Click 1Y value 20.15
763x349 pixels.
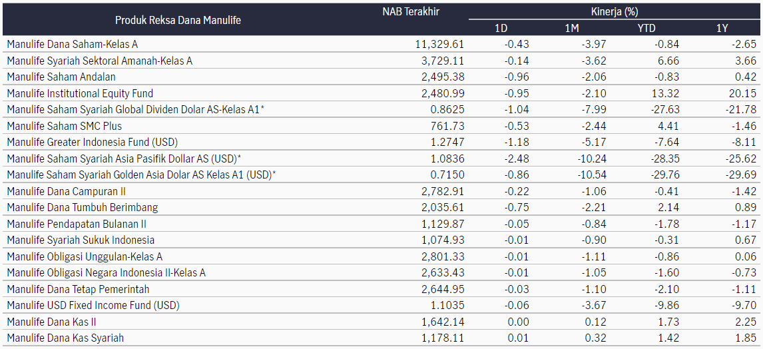(x=742, y=93)
